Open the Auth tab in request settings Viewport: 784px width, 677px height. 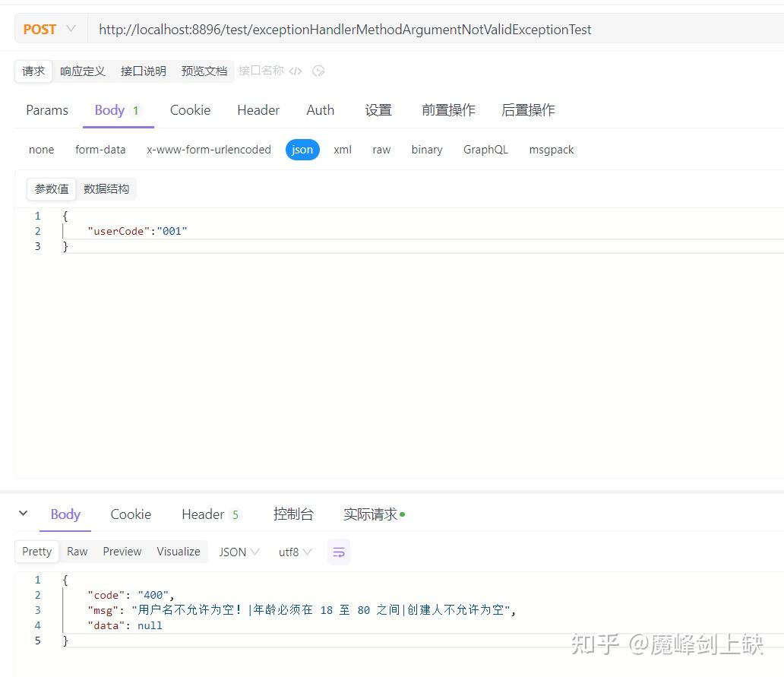tap(320, 110)
